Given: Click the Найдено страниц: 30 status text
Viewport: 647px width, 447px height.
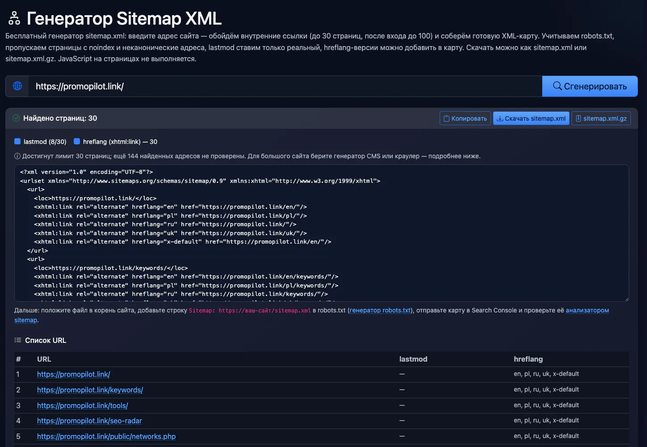Looking at the screenshot, I should (x=60, y=118).
